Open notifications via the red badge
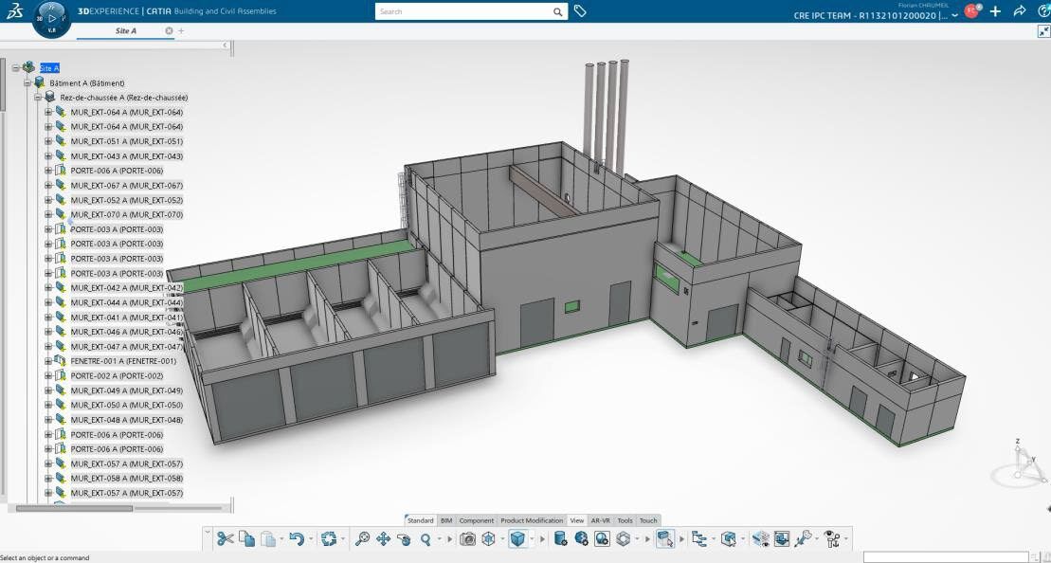 coord(970,11)
